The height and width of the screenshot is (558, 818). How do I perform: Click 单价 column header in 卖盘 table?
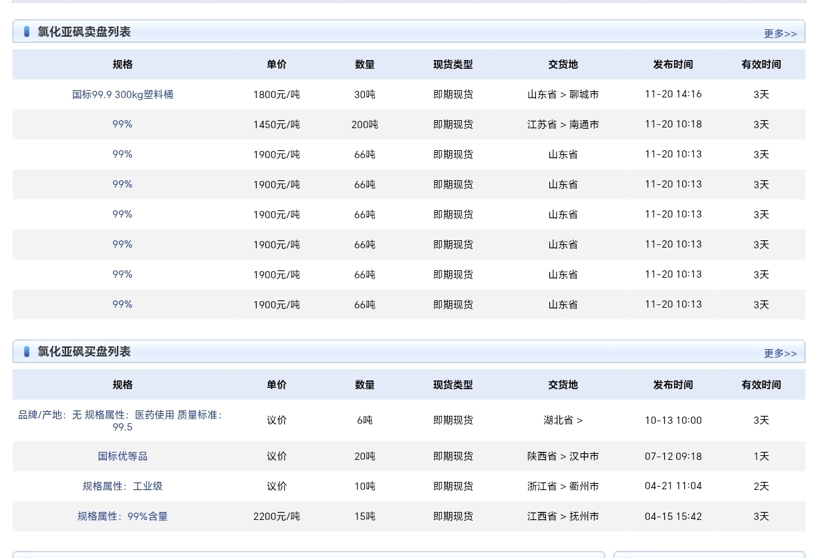(277, 64)
